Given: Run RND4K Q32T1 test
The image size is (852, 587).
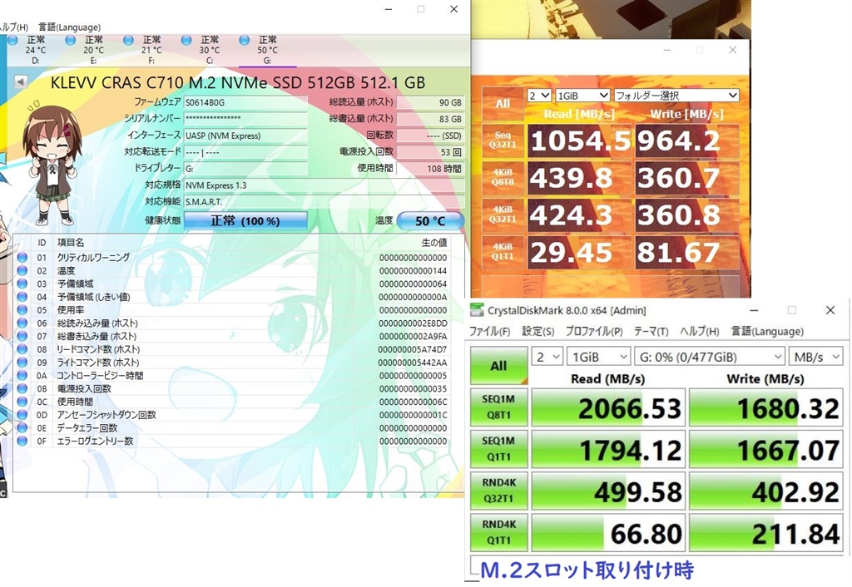Looking at the screenshot, I should pos(499,491).
